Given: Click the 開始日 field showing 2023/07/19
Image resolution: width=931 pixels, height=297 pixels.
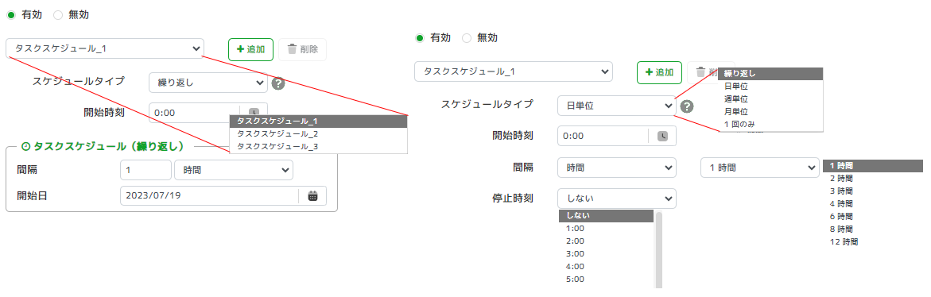Looking at the screenshot, I should (223, 196).
